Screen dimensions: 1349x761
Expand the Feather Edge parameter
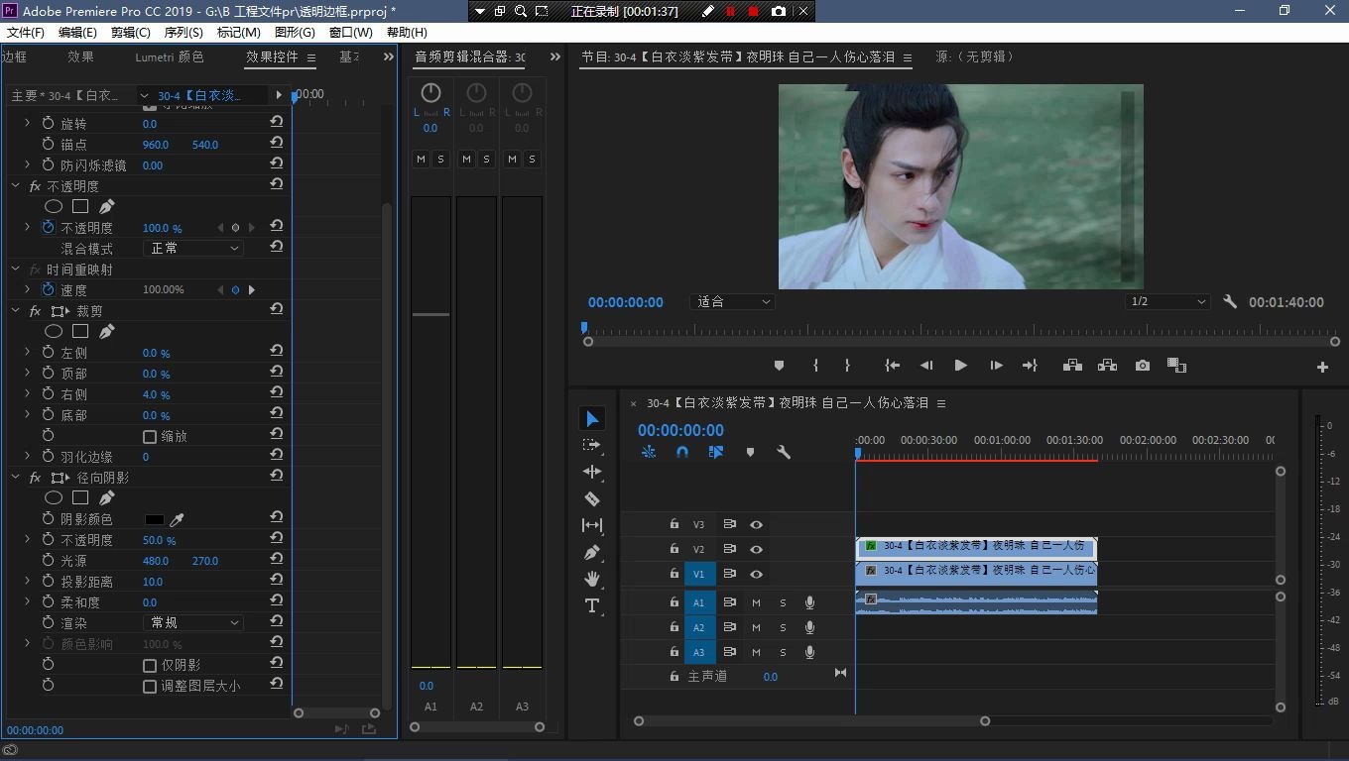coord(28,457)
